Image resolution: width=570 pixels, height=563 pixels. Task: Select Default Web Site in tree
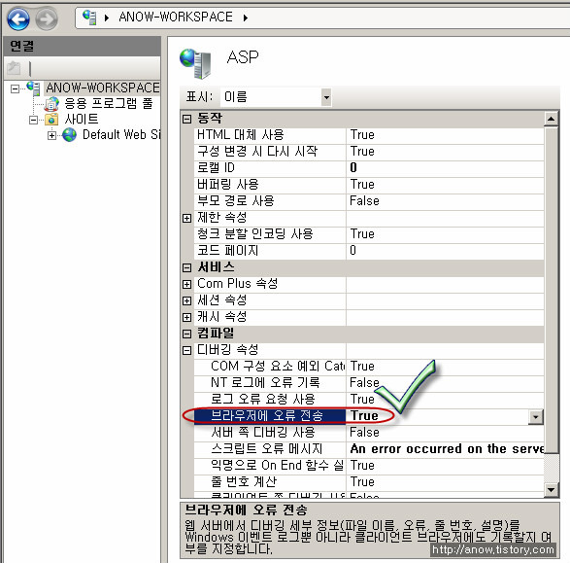[x=120, y=134]
